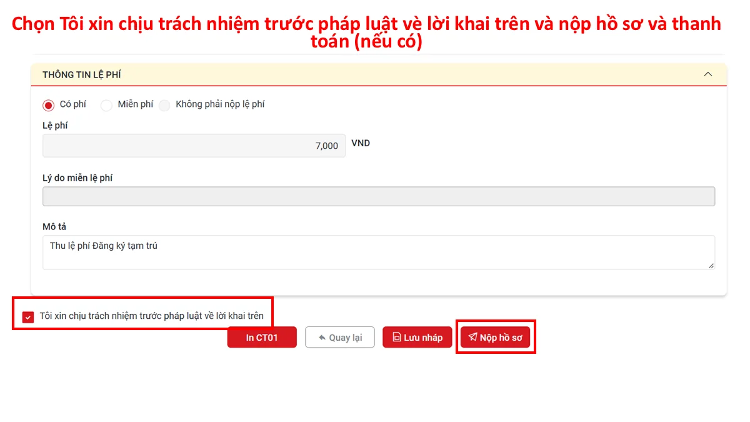The height and width of the screenshot is (422, 750).
Task: Select the "Miễn phí" radio option
Action: pos(106,105)
